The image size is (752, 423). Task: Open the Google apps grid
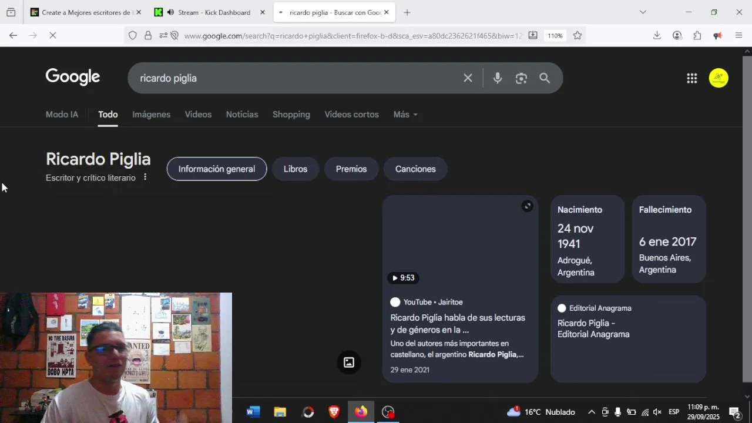pos(691,78)
